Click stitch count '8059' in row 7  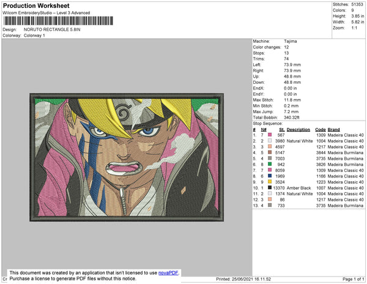coord(280,170)
